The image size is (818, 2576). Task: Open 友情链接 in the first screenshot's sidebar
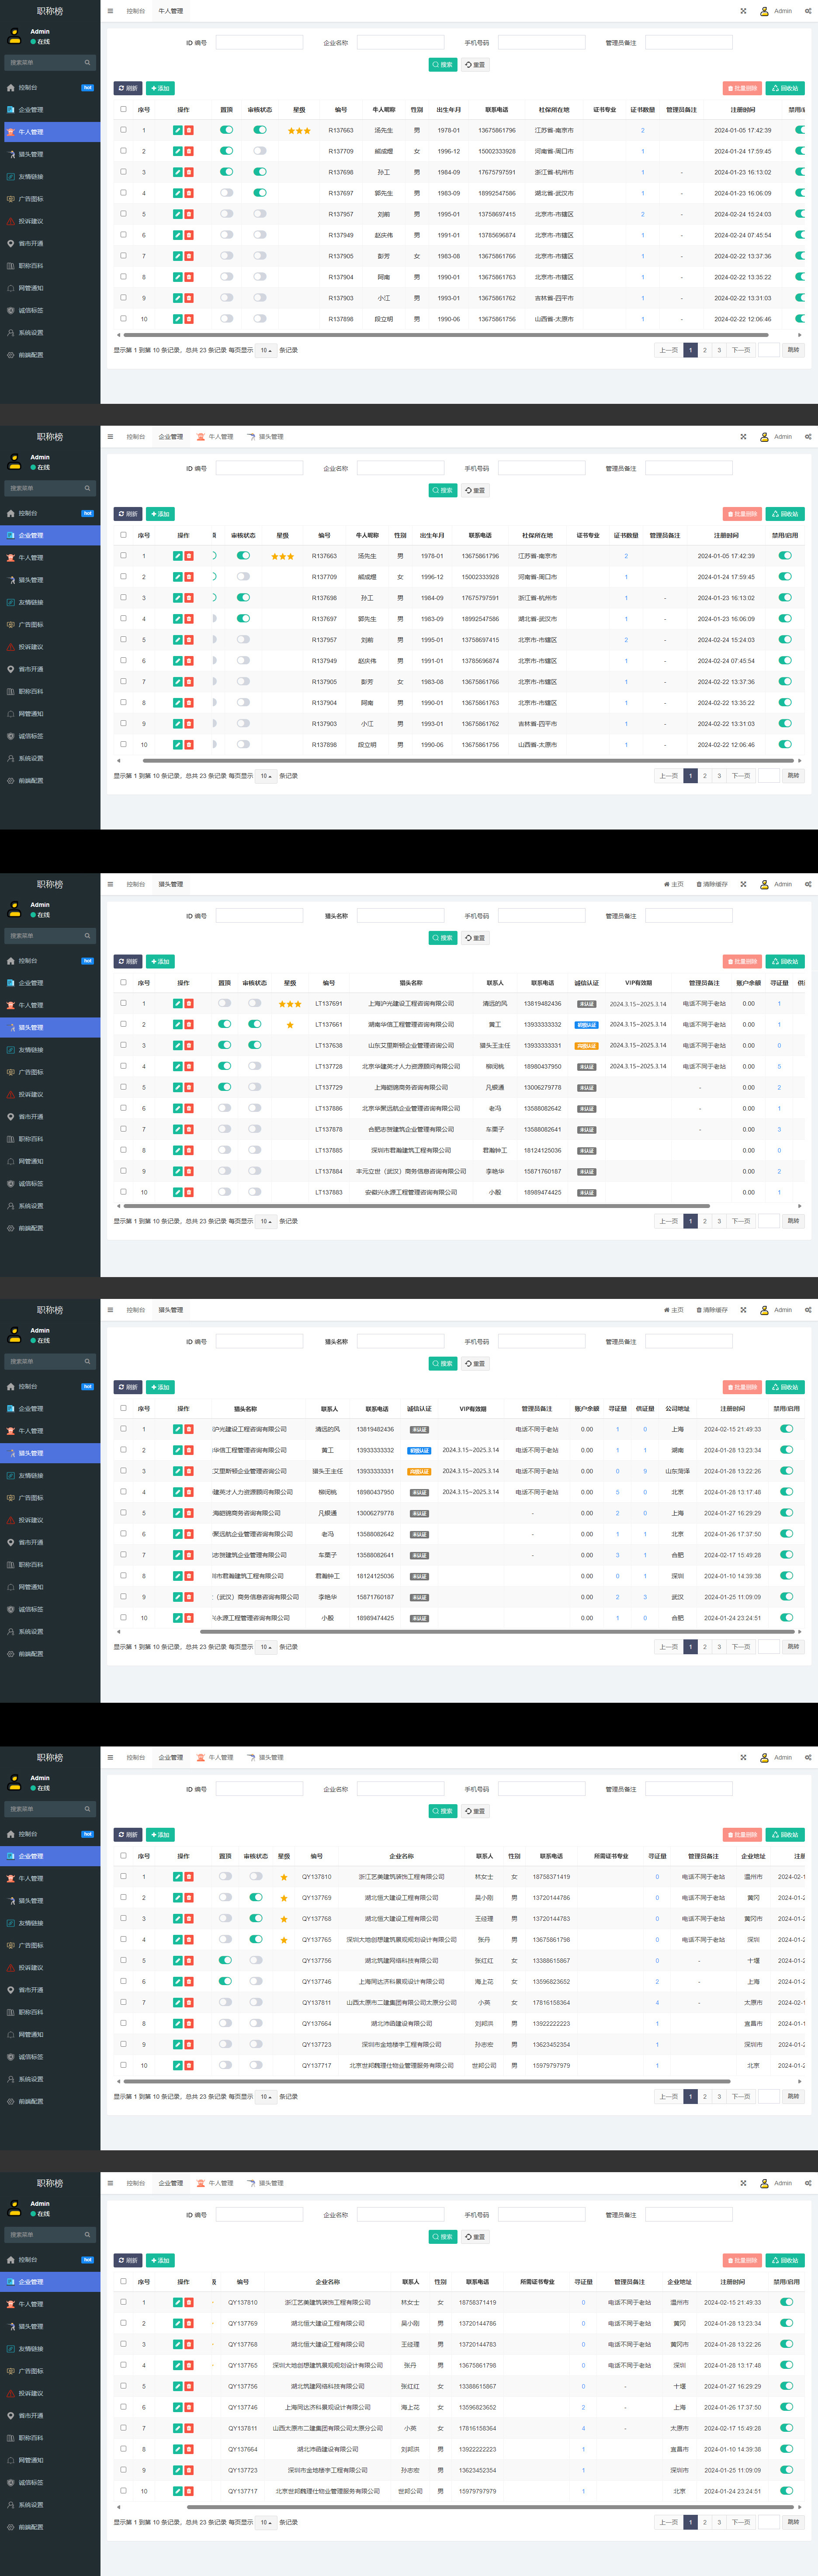tap(50, 177)
